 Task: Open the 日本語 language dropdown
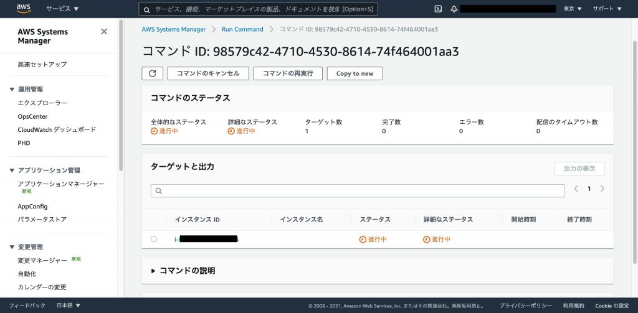coord(69,306)
